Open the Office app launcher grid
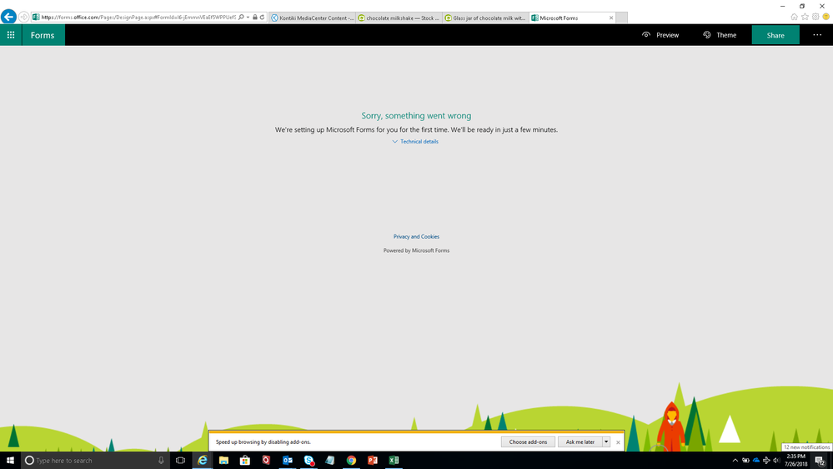Viewport: 833px width, 469px height. coord(11,35)
